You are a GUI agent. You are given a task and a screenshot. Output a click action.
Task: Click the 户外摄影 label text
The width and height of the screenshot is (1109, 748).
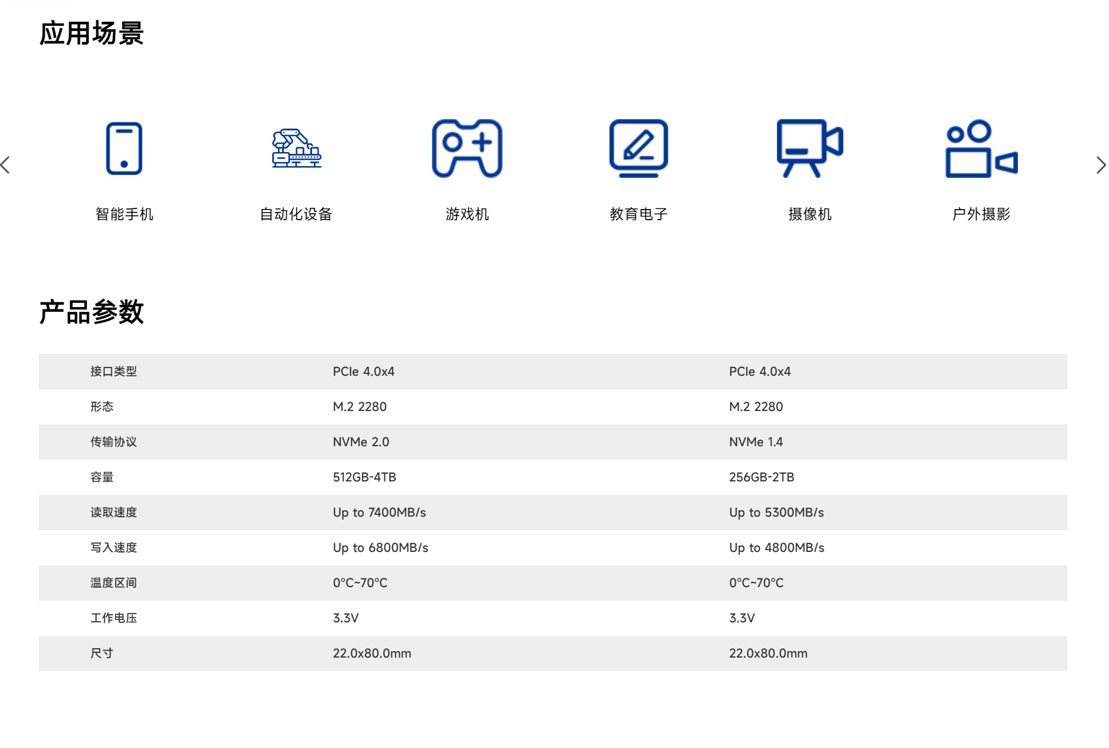[x=981, y=214]
